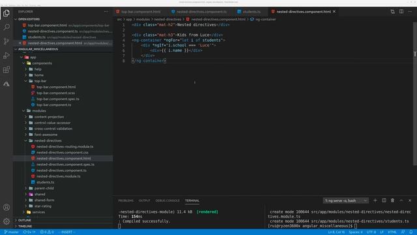This screenshot has height=235, width=417.
Task: Collapse the Open Editors section
Action: pos(63,19)
